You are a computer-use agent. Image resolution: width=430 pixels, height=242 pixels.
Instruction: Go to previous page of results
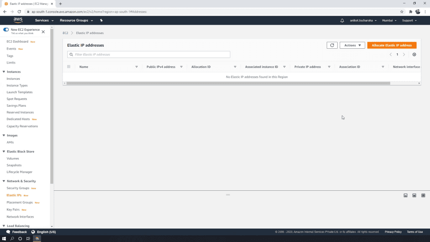click(391, 54)
